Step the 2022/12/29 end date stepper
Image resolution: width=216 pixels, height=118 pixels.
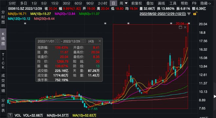83,41
